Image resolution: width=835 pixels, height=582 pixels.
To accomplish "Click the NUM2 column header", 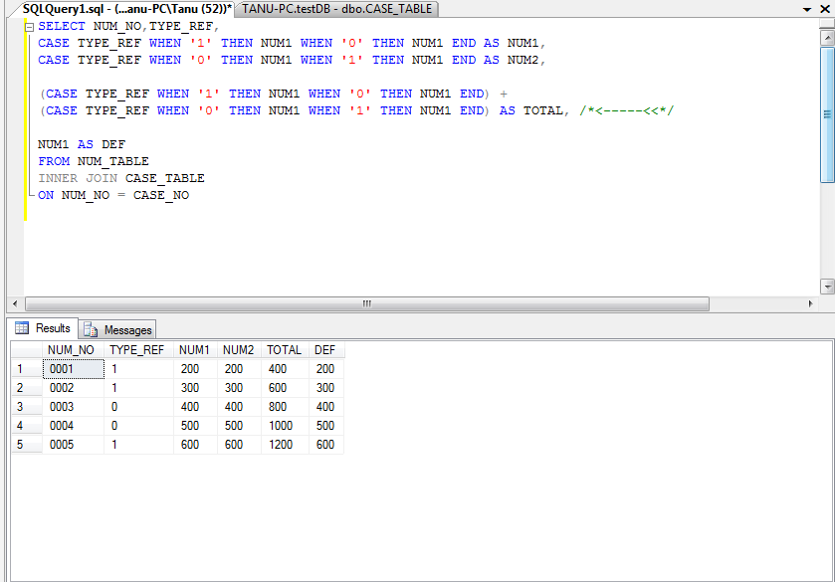I will [239, 350].
